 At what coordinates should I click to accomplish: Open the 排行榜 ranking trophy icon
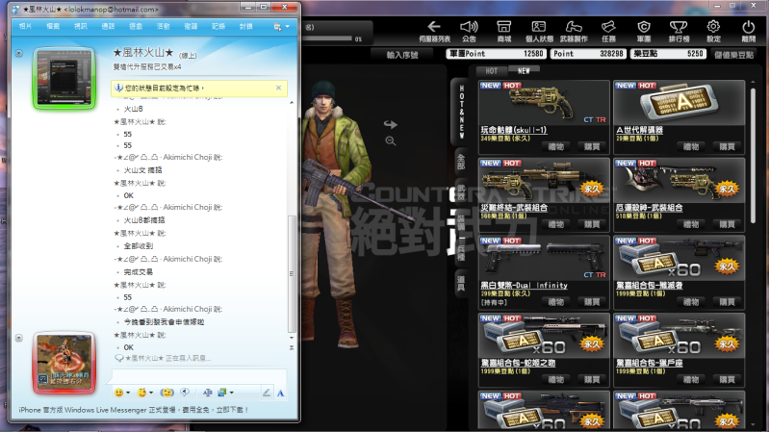tap(679, 27)
